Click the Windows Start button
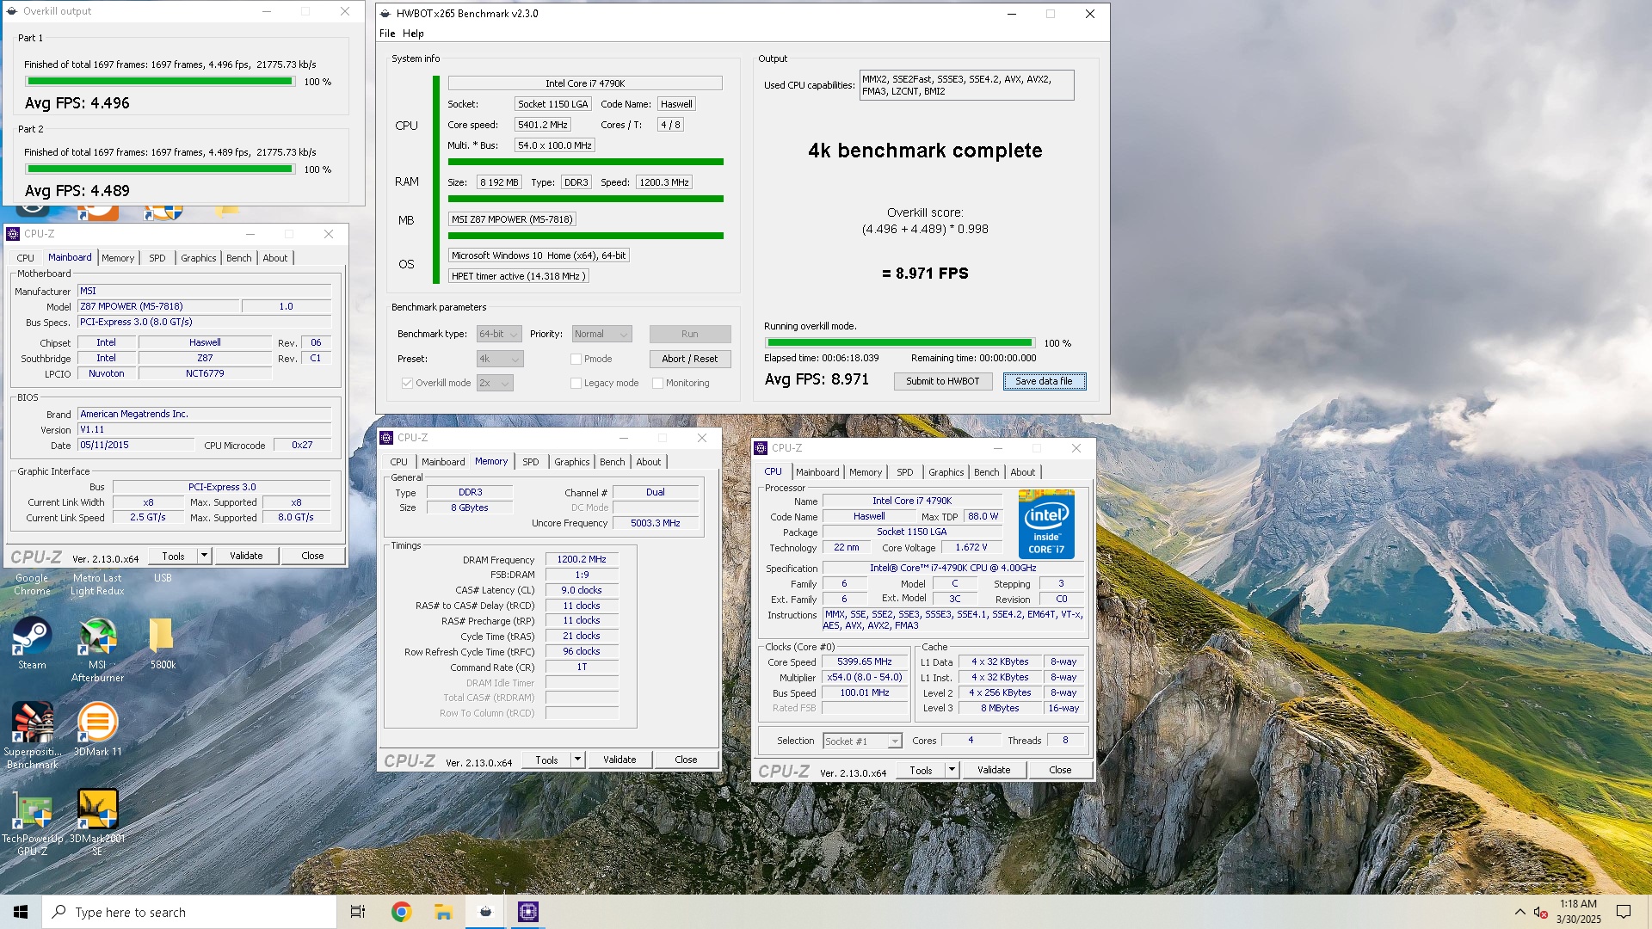This screenshot has width=1652, height=929. click(x=21, y=912)
